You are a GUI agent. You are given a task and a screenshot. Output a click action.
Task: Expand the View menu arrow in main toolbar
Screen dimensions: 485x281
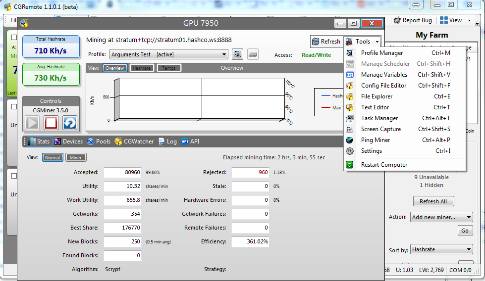coord(469,20)
